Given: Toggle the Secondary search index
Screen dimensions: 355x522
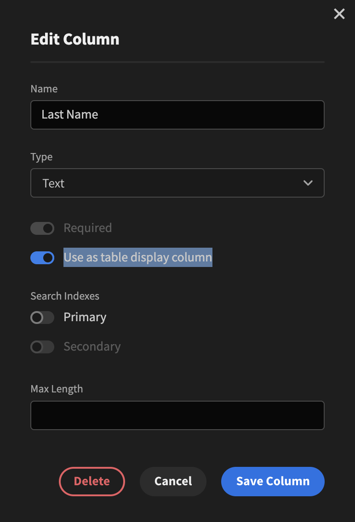Looking at the screenshot, I should [x=42, y=347].
